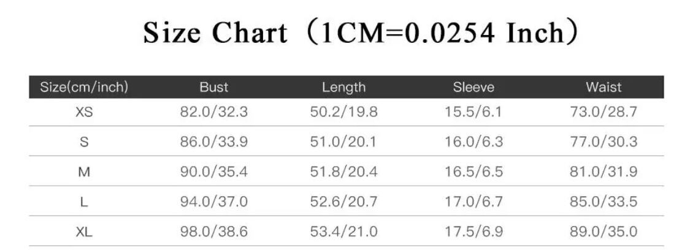
Task: Select the S size row label
Action: click(x=84, y=142)
